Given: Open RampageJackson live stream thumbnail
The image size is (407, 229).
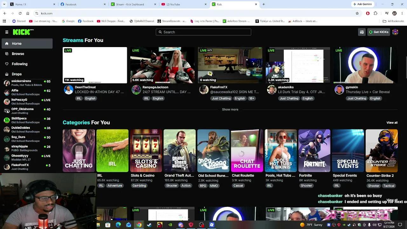Looking at the screenshot, I should (x=162, y=65).
